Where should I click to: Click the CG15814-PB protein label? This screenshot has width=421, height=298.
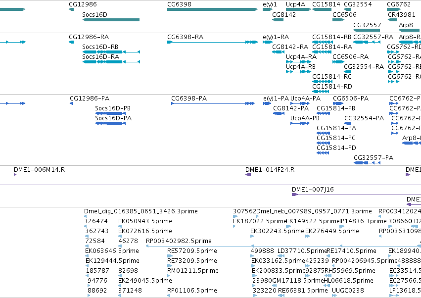click(x=335, y=108)
